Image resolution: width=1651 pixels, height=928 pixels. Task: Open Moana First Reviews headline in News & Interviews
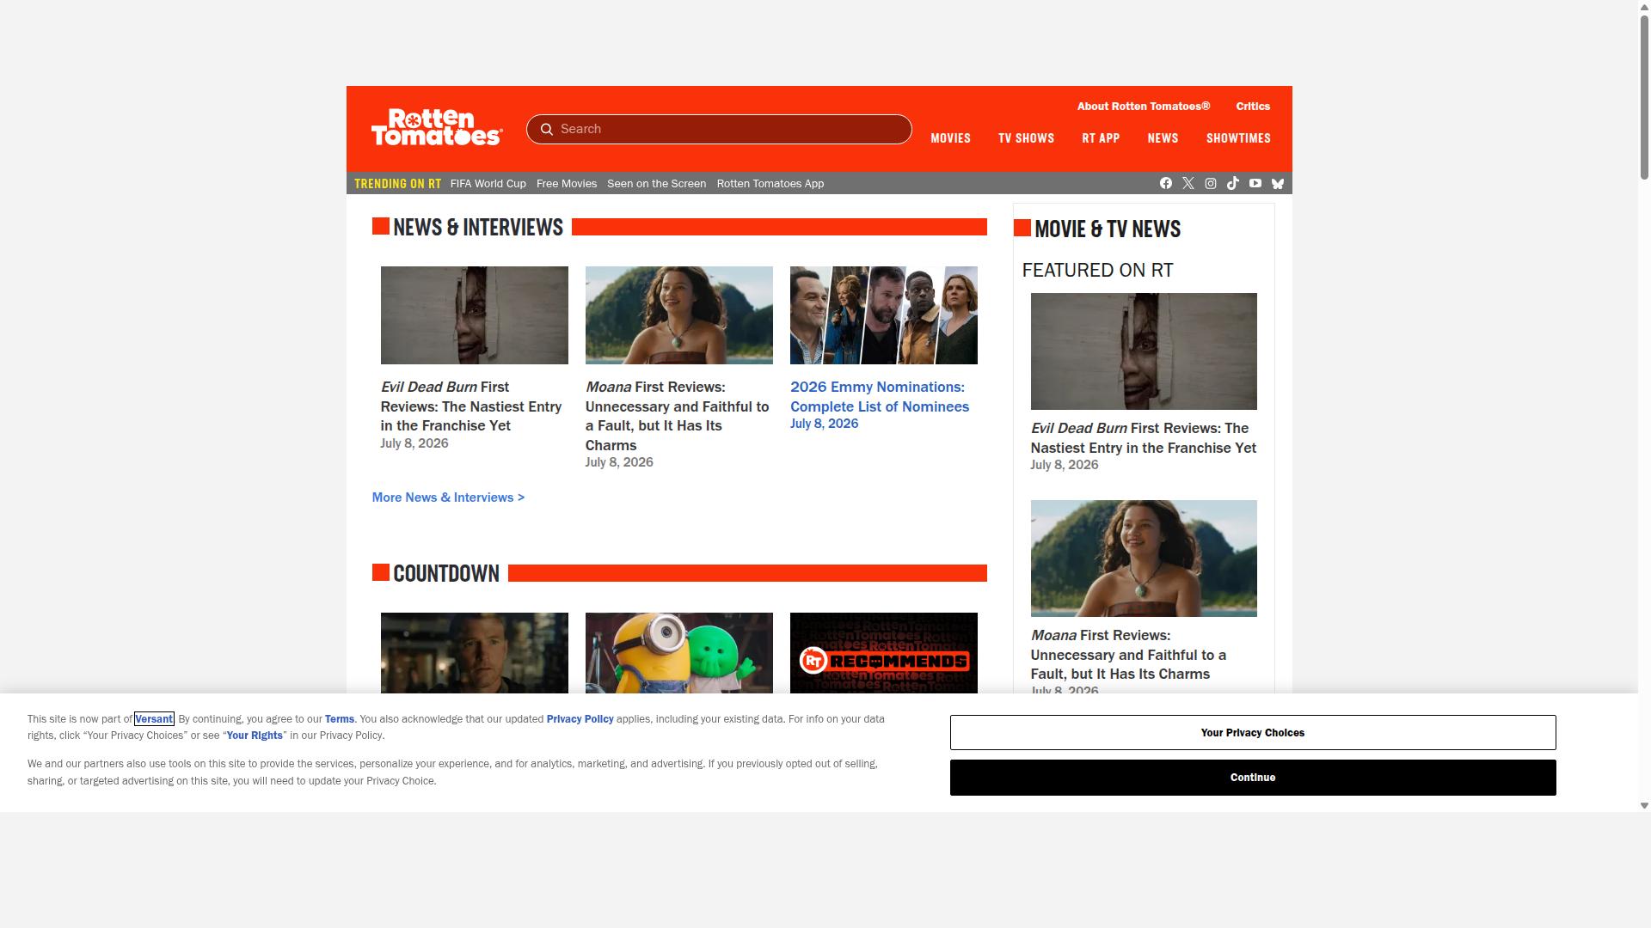678,416
